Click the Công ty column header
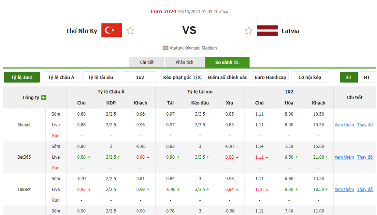This screenshot has height=215, width=377. coord(31,98)
